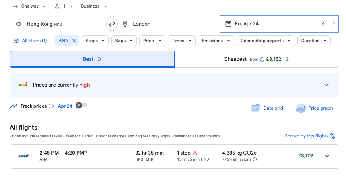Click the previous date arrow
The height and width of the screenshot is (176, 346).
click(x=323, y=24)
